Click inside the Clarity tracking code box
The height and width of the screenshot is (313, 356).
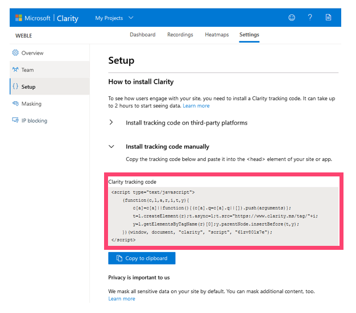pos(223,216)
